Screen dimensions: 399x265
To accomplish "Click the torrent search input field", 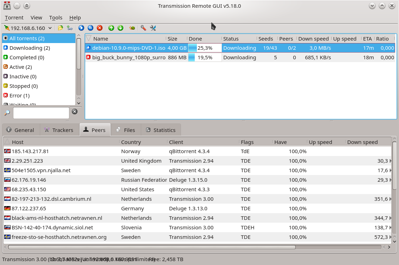I will coord(41,113).
